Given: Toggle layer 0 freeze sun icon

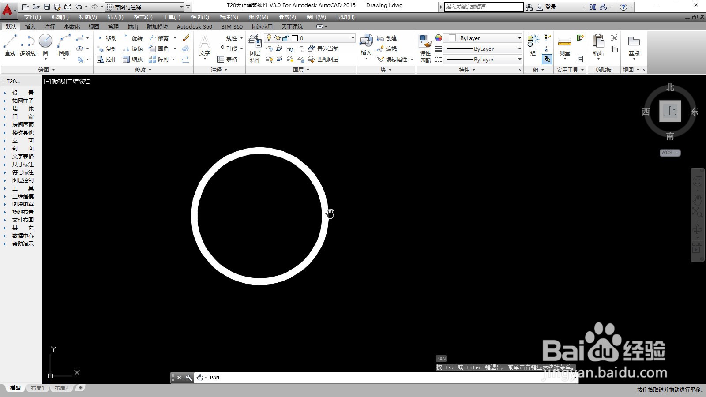Looking at the screenshot, I should click(x=278, y=38).
